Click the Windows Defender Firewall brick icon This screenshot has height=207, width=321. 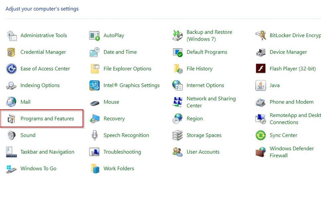261,152
